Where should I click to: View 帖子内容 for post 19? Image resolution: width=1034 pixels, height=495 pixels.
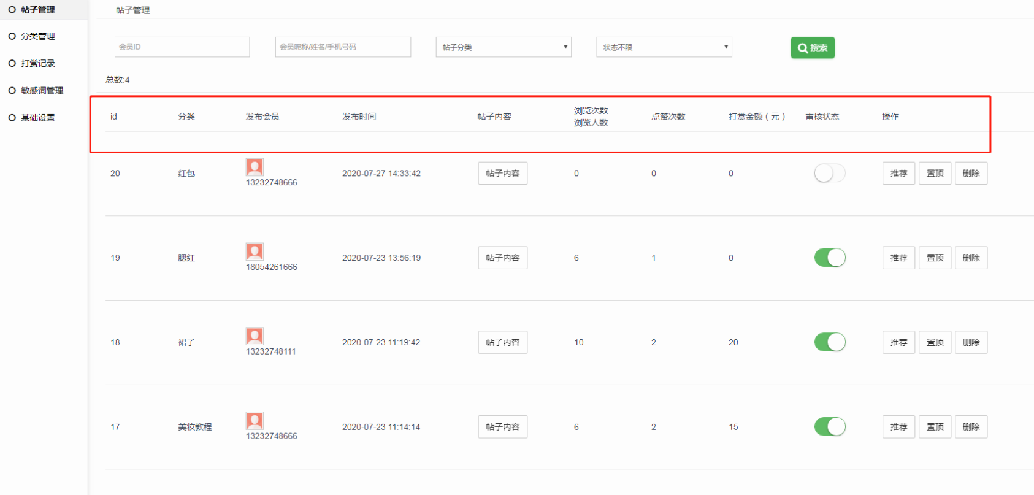tap(502, 258)
